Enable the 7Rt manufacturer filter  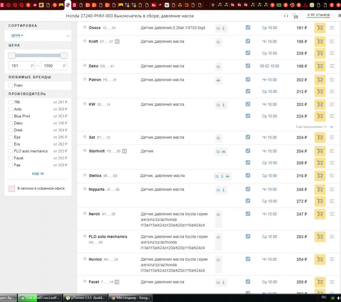click(x=11, y=102)
